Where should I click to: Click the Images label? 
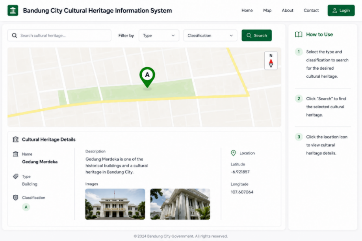92,184
